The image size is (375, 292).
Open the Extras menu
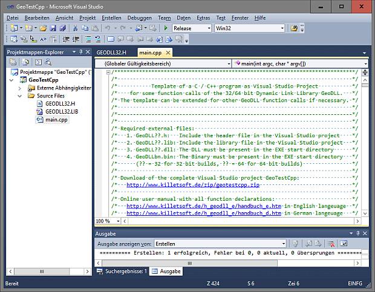(203, 18)
